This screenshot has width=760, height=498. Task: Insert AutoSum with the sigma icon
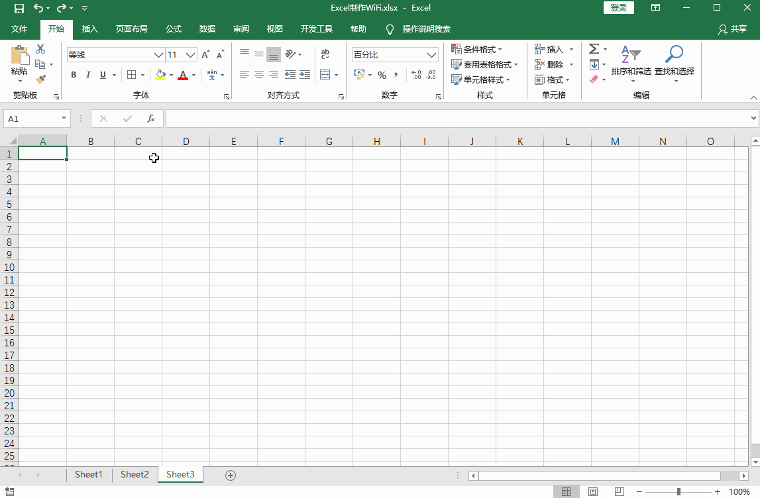(594, 49)
